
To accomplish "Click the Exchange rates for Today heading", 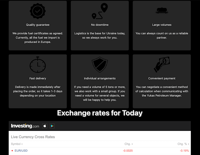I will point(100,113).
